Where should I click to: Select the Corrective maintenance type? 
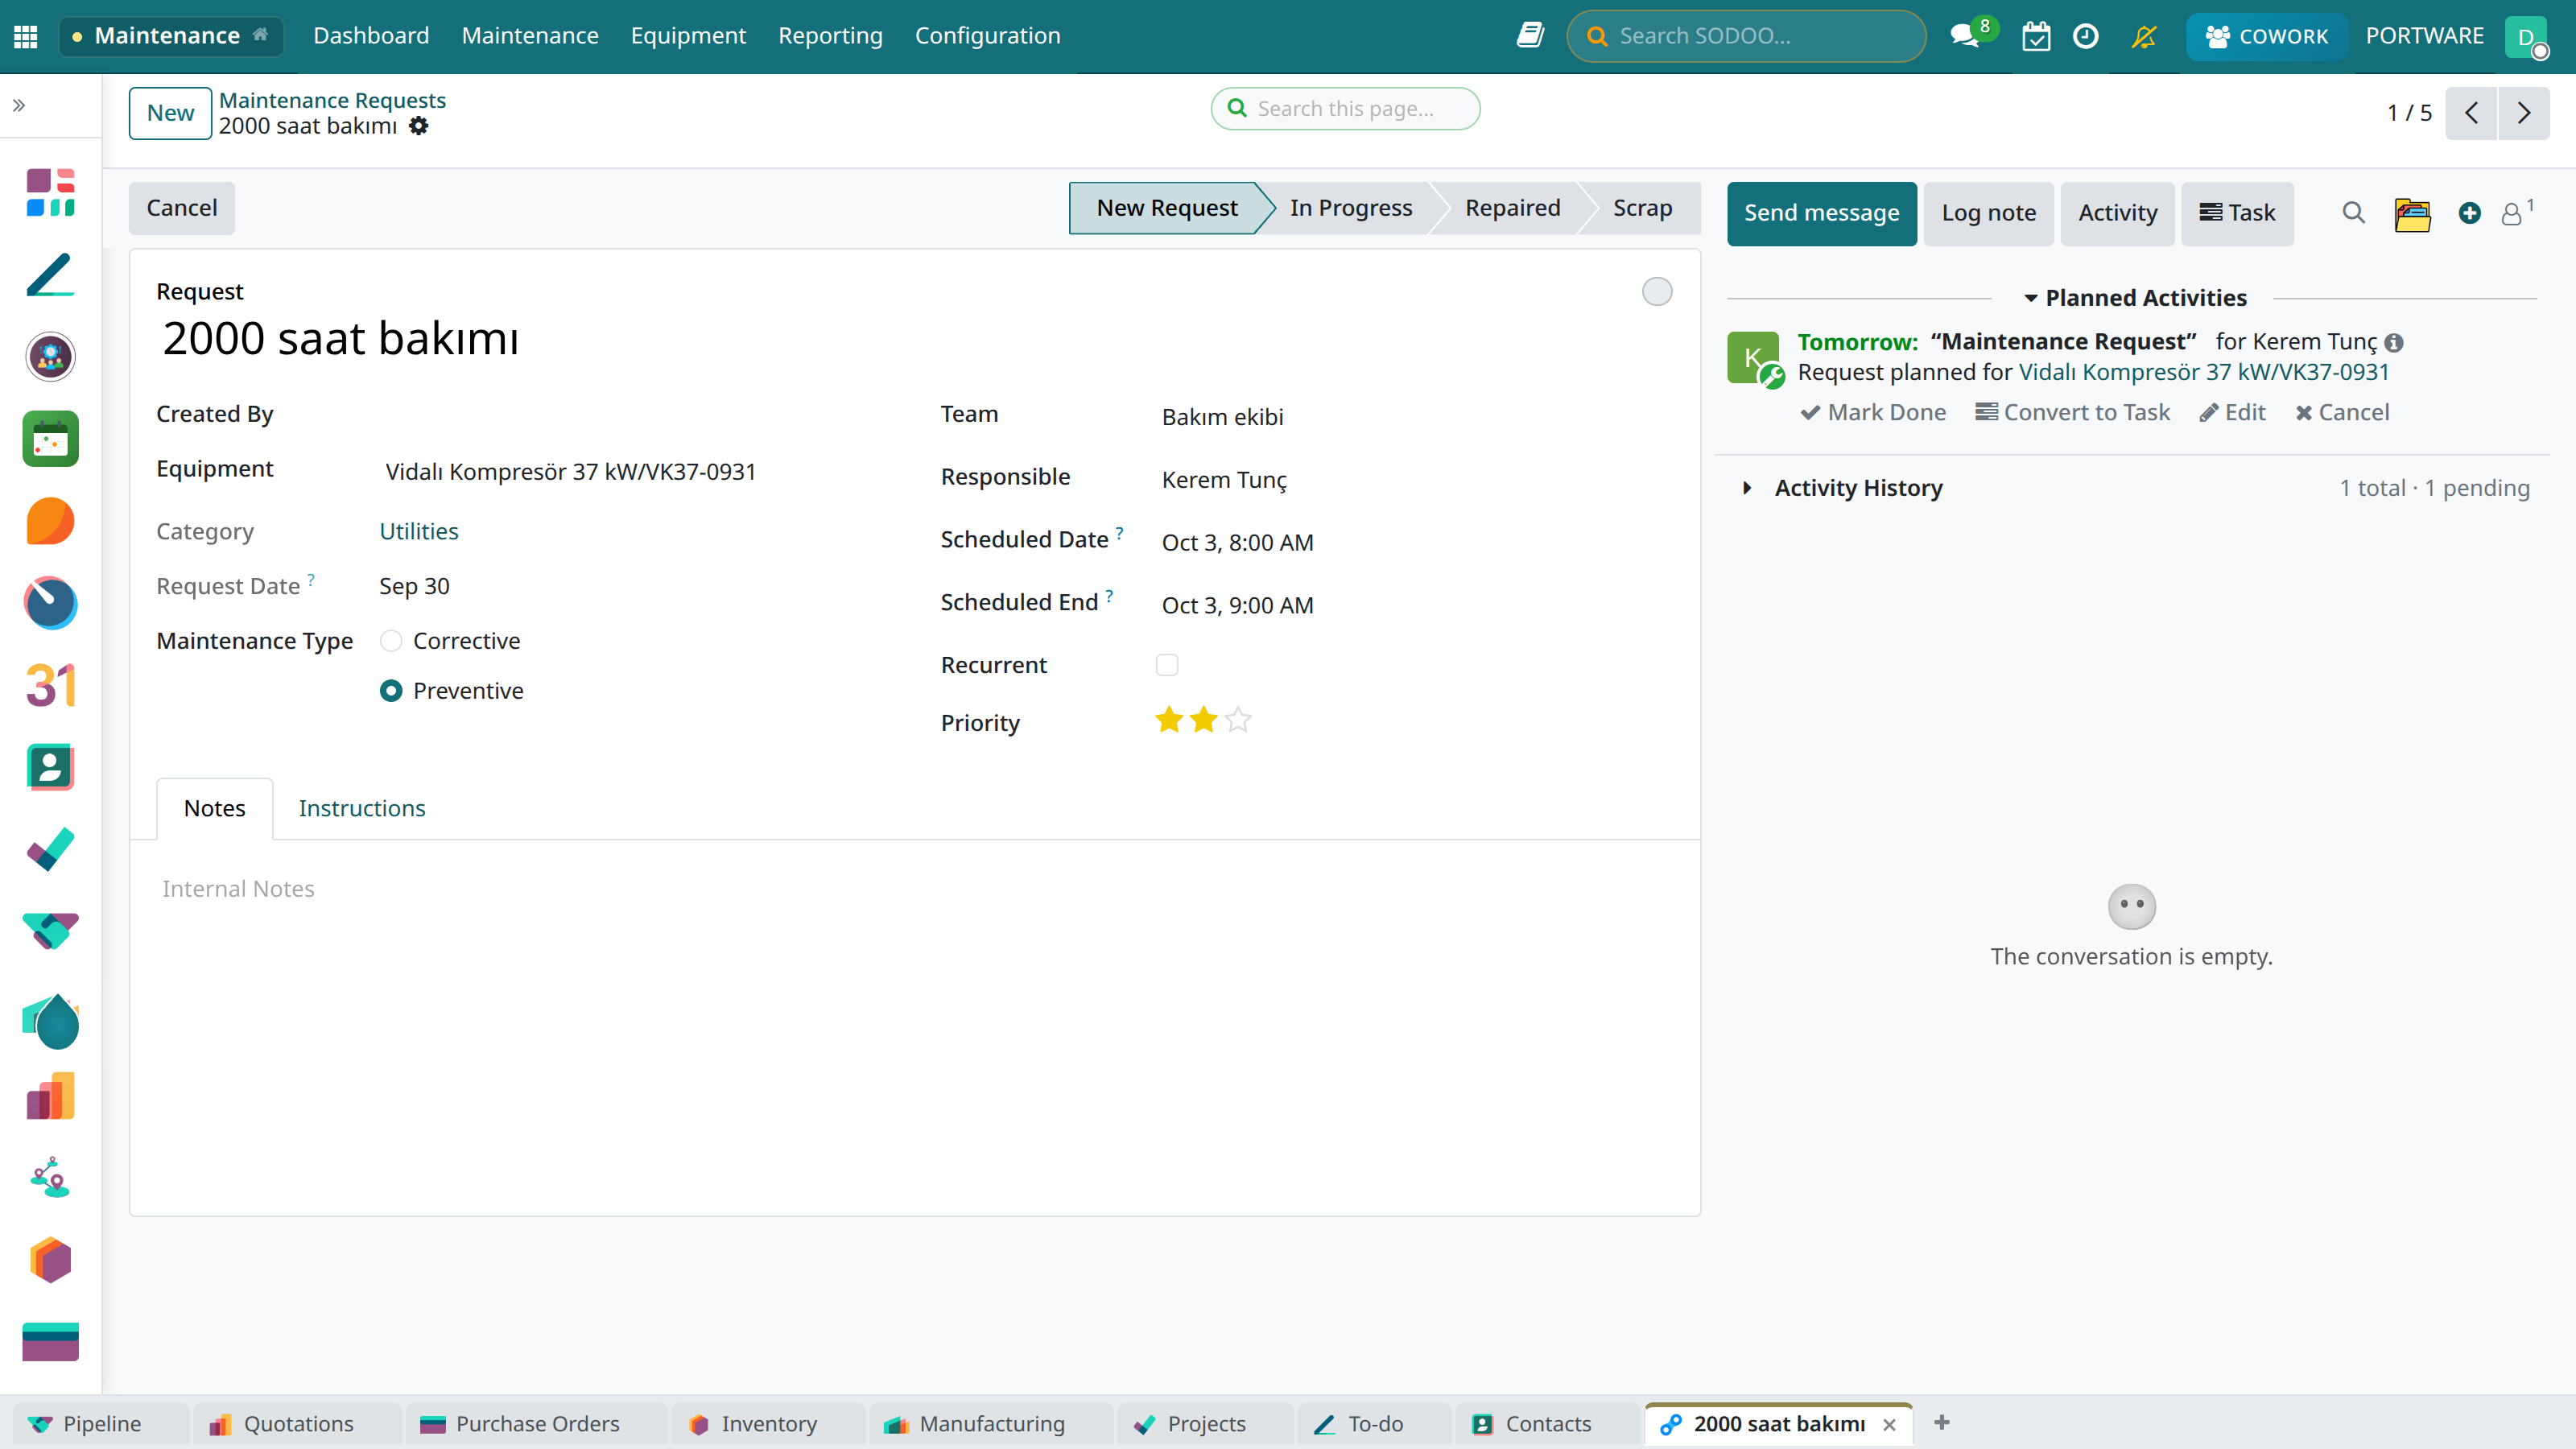tap(391, 641)
